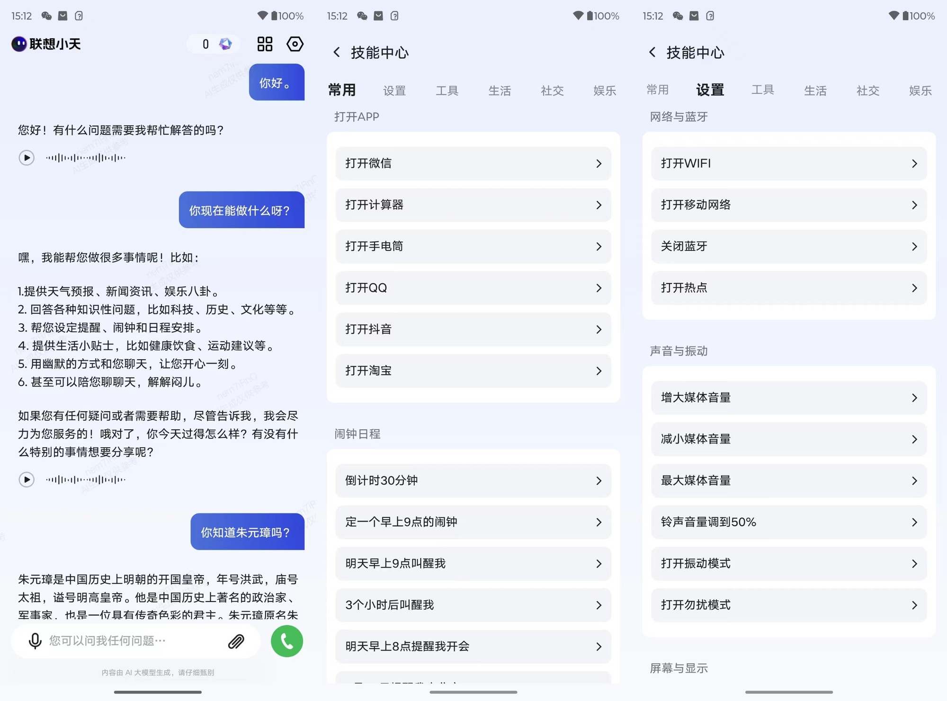Go back from right 技能中心 screen
947x701 pixels.
click(x=652, y=52)
